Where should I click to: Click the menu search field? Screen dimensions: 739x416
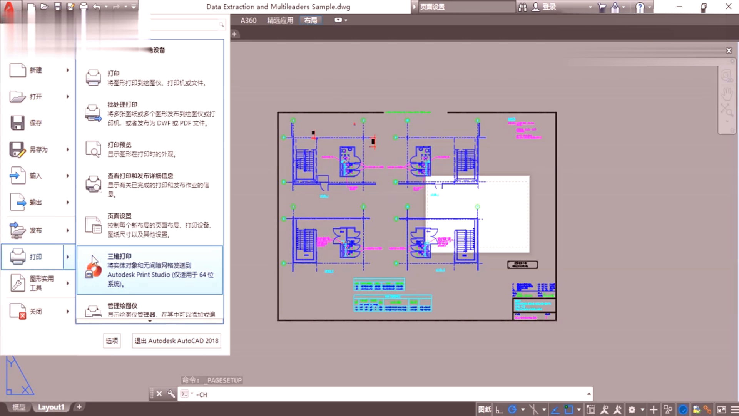[187, 25]
